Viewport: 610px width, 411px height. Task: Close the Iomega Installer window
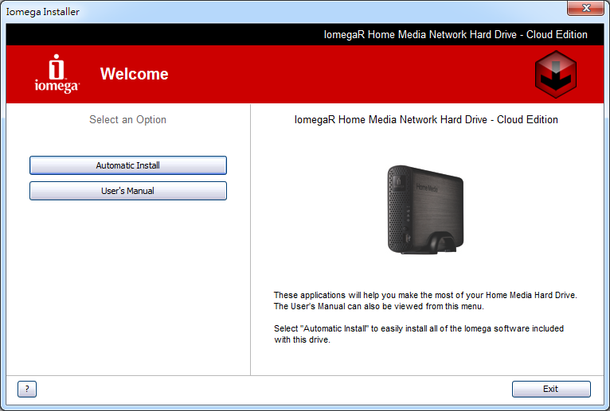pos(585,8)
